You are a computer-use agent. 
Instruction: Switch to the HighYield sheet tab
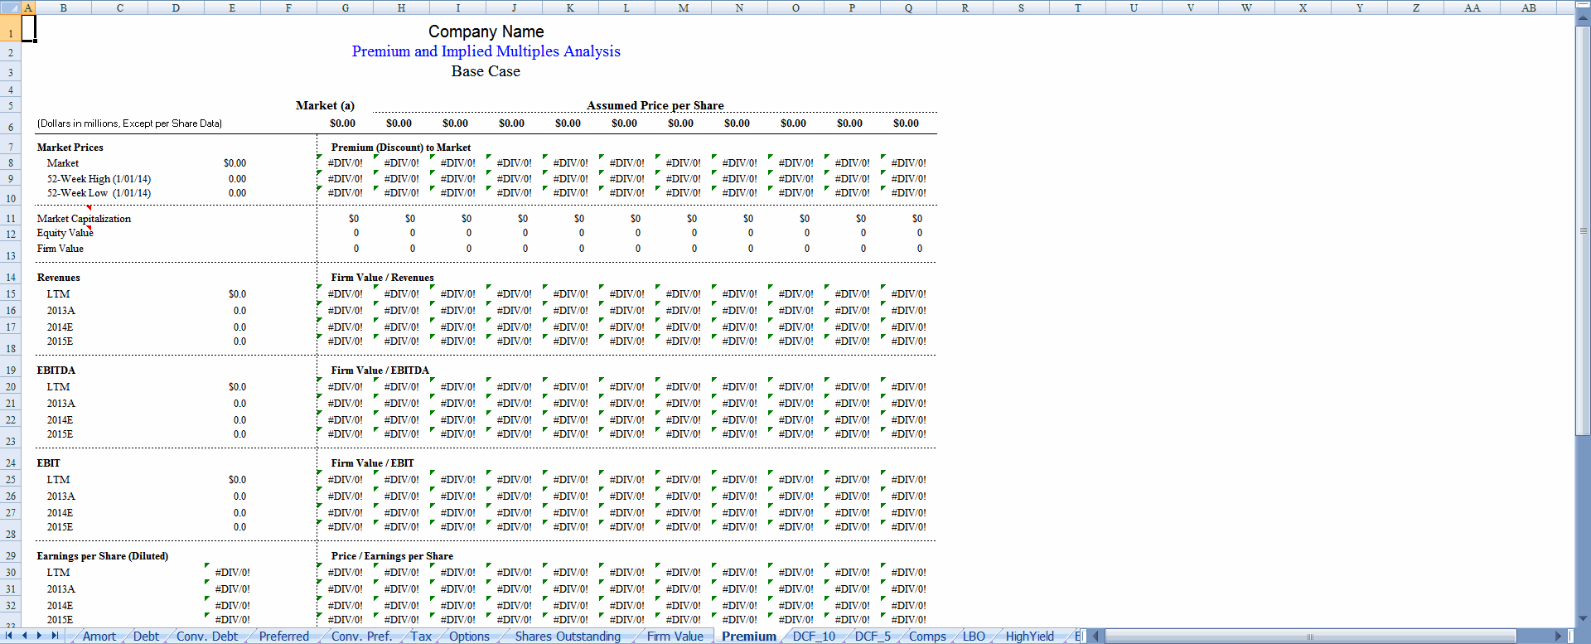point(1030,637)
